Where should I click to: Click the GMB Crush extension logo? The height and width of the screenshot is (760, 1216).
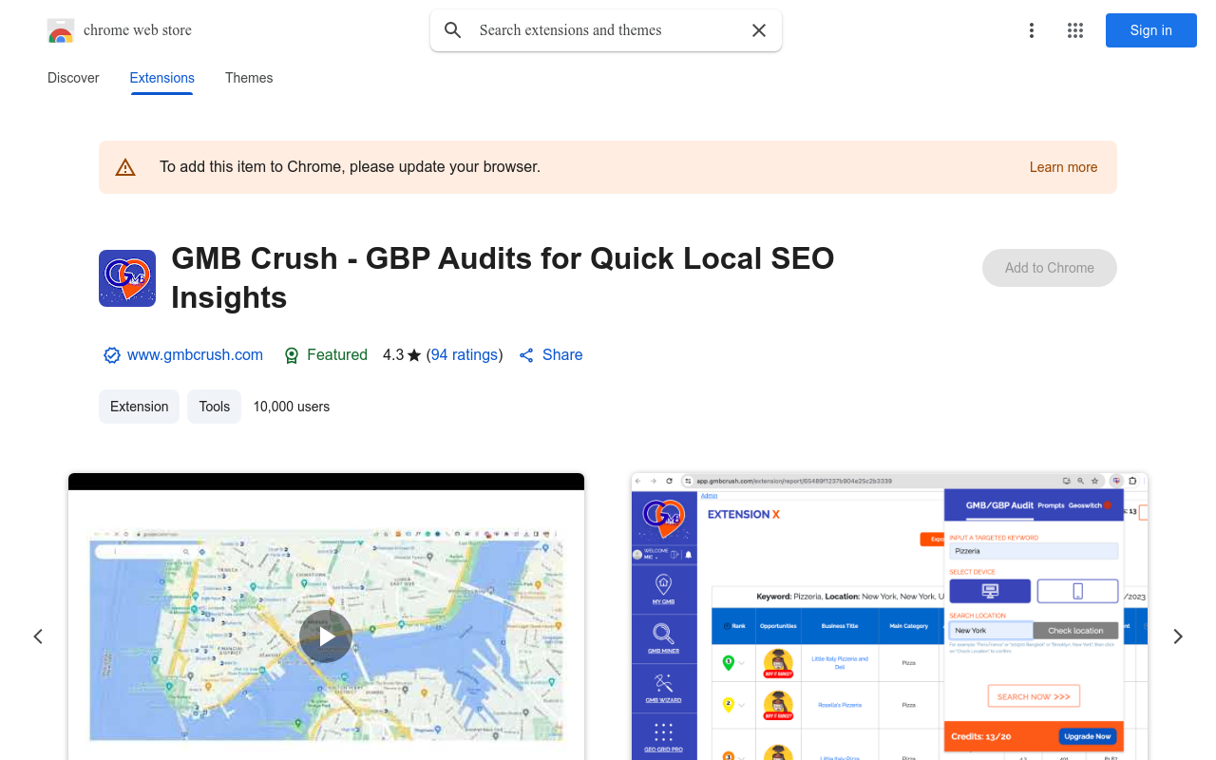(x=127, y=278)
